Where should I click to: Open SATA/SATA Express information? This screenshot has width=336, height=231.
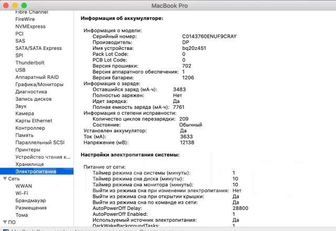(38, 48)
